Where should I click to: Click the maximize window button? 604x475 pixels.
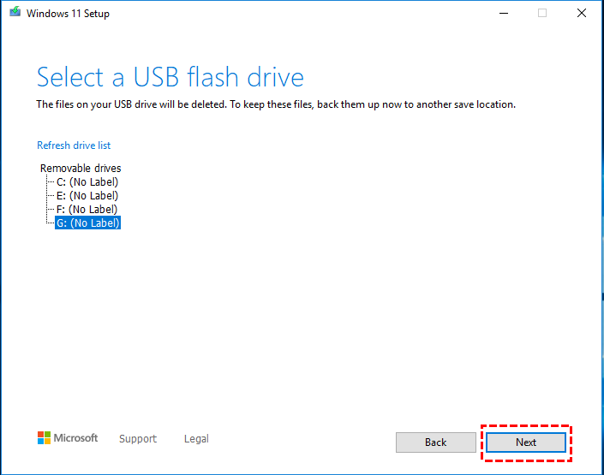542,14
